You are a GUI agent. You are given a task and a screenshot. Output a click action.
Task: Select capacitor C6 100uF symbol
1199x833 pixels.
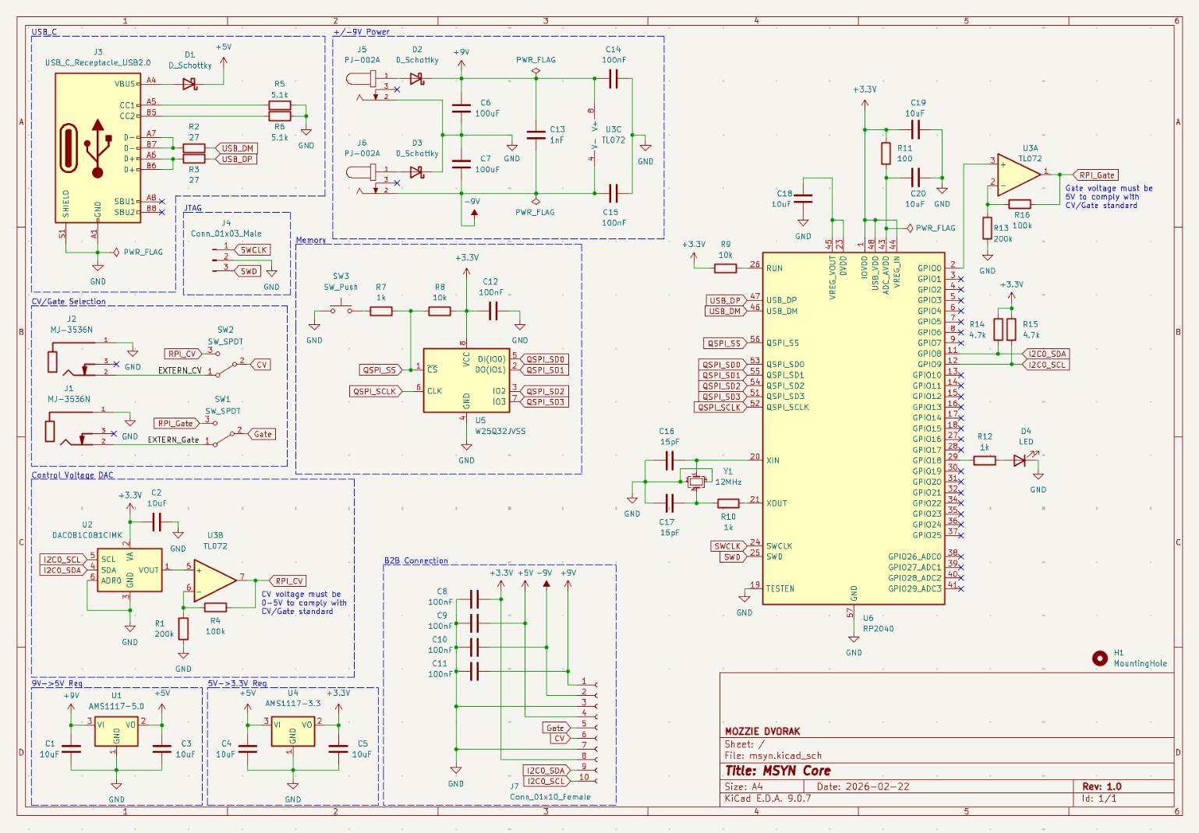(462, 108)
